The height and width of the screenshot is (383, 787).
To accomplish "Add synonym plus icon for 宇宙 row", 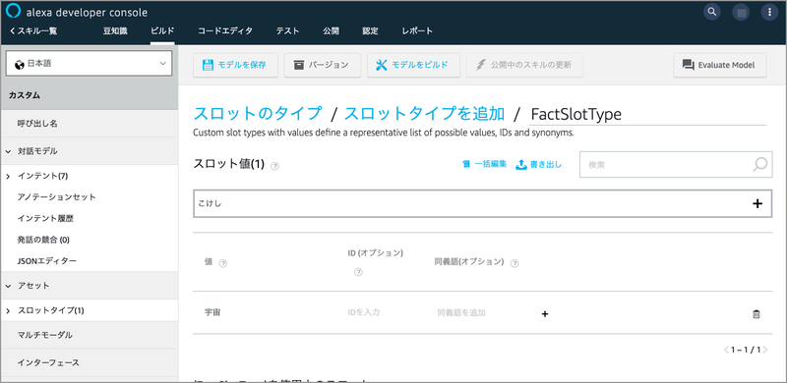I will click(x=545, y=314).
